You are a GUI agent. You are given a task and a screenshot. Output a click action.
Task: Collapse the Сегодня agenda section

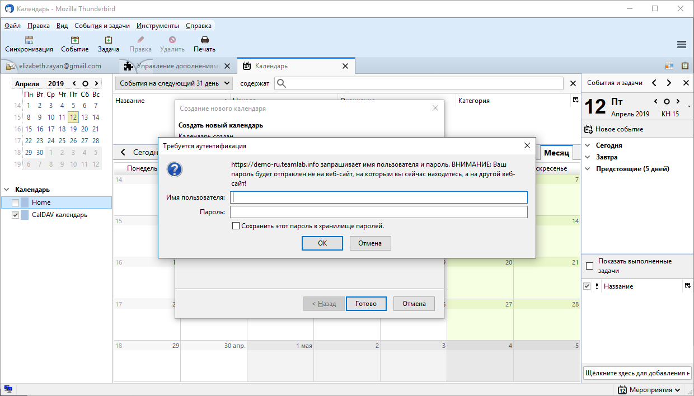[588, 145]
